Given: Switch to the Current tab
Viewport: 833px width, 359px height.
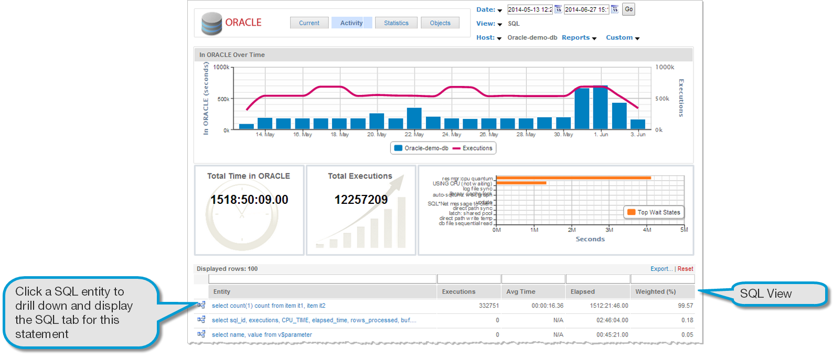Looking at the screenshot, I should pyautogui.click(x=309, y=23).
